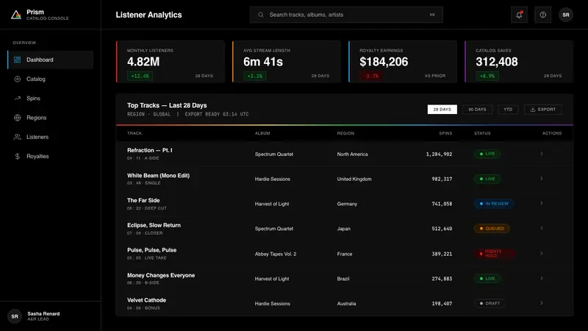Viewport: 588px width, 331px height.
Task: Click the Royalty Earnings $184,206 card
Action: [x=403, y=62]
